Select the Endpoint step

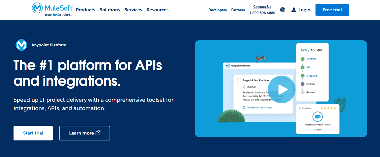[312, 76]
